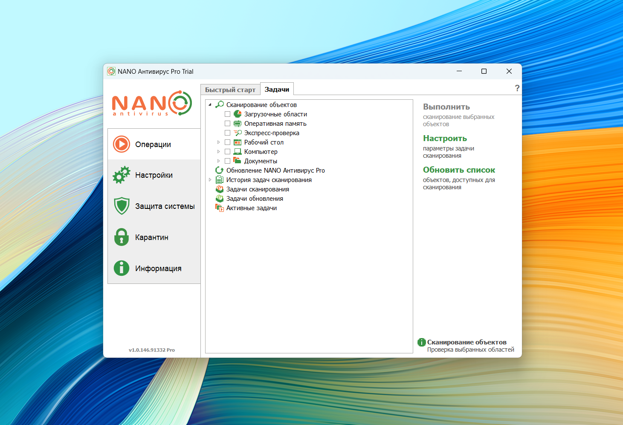The width and height of the screenshot is (623, 425).
Task: Click the Обновление NANO Антивирус Pro refresh icon
Action: [x=220, y=171]
